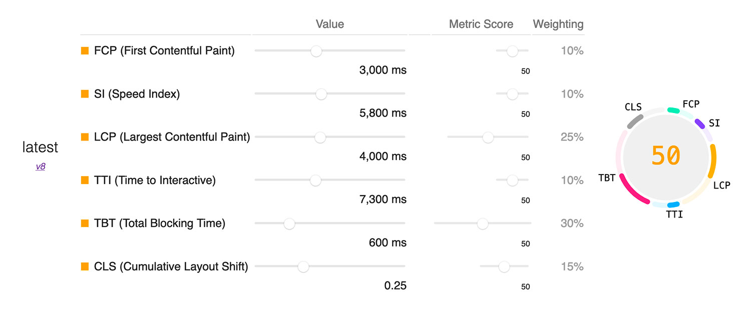Click the orange SI legend square
The image size is (751, 318).
pyautogui.click(x=85, y=93)
